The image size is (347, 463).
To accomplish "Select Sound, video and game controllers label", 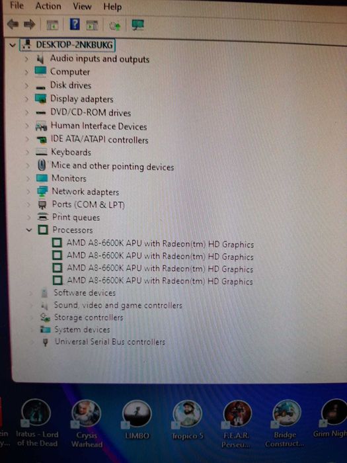I will pyautogui.click(x=118, y=305).
